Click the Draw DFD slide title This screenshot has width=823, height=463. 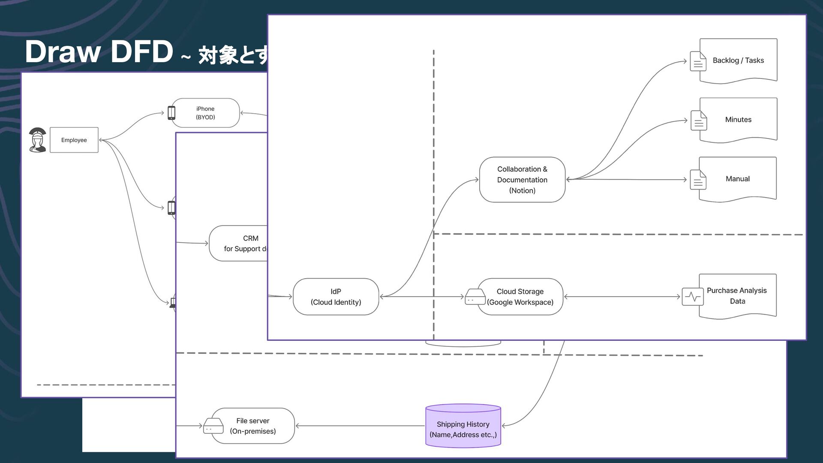pos(99,51)
